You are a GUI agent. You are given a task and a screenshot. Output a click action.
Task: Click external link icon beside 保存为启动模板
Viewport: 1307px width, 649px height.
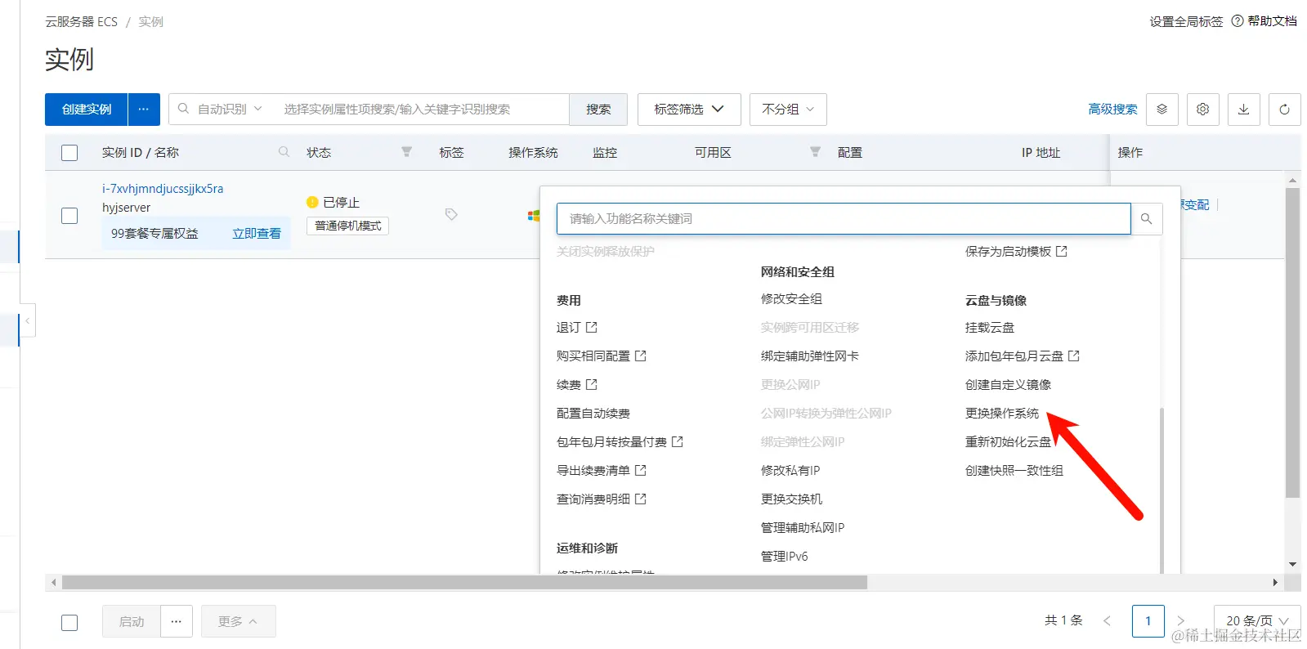click(1061, 251)
